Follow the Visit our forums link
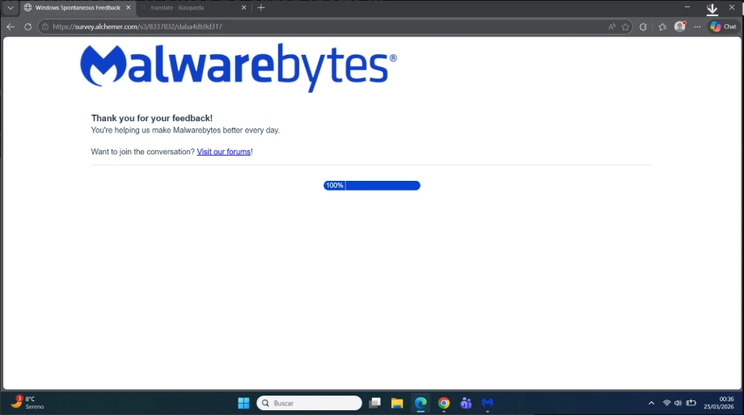The image size is (744, 415). 223,152
